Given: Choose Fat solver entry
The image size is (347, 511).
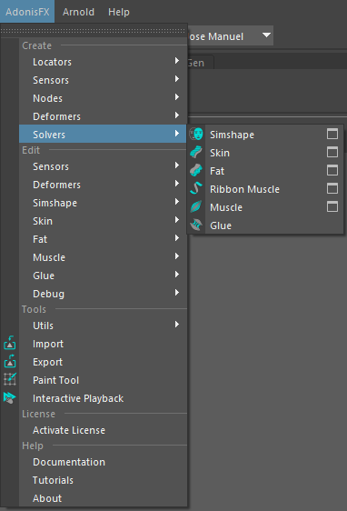Looking at the screenshot, I should pyautogui.click(x=265, y=170).
